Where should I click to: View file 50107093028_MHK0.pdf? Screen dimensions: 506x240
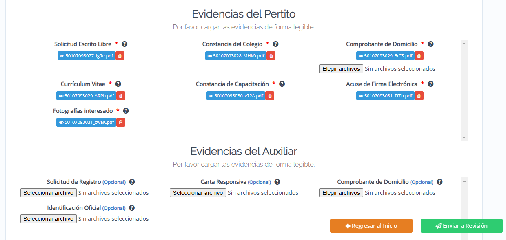click(236, 56)
